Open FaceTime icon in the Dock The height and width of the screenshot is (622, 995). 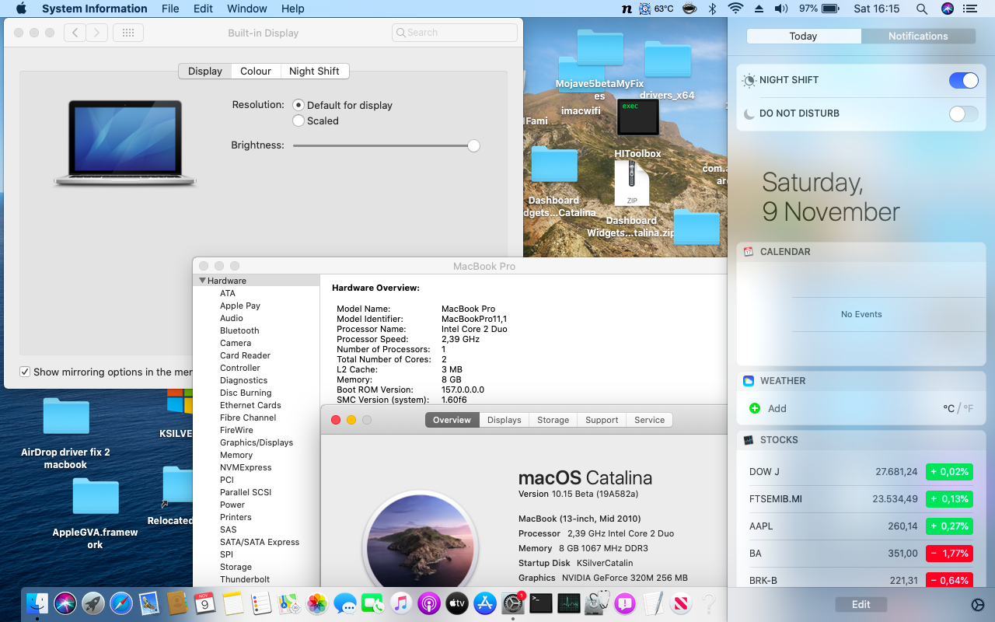[x=373, y=603]
